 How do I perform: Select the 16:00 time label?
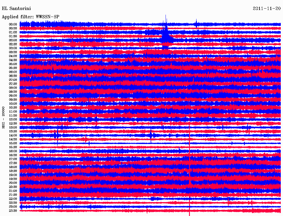point(13,151)
